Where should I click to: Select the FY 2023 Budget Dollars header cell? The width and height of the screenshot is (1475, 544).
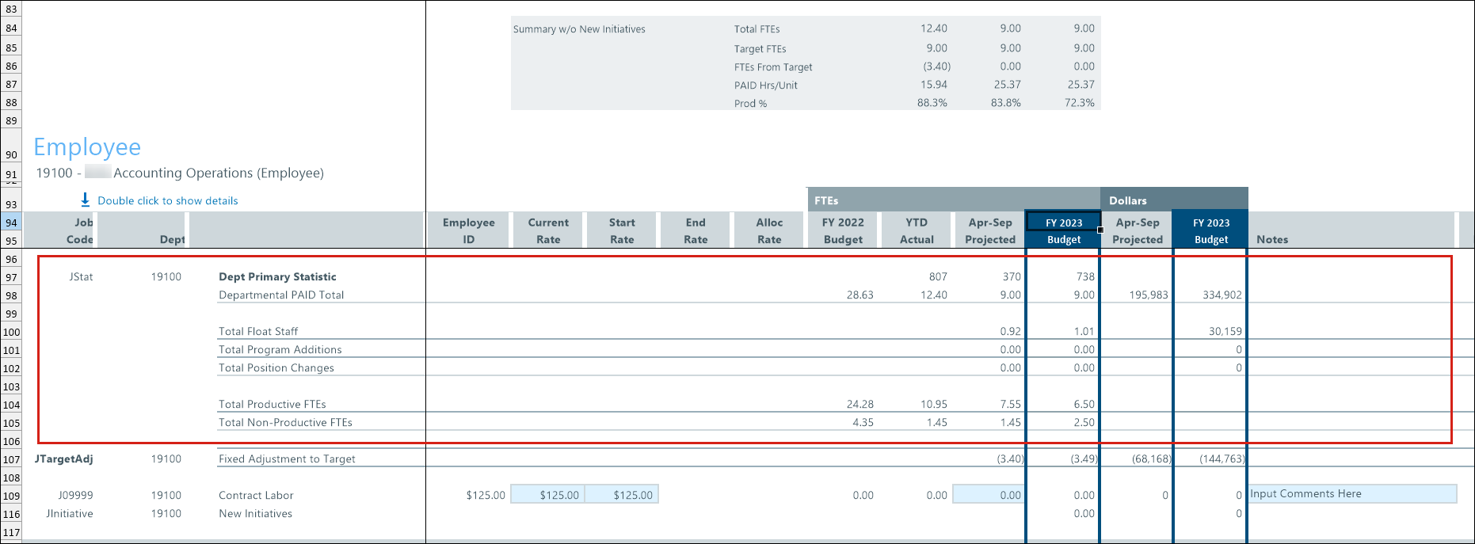click(x=1210, y=230)
